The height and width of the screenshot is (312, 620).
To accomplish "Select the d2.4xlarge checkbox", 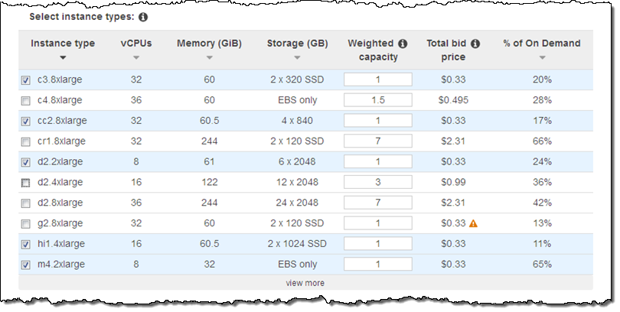I will [x=26, y=183].
